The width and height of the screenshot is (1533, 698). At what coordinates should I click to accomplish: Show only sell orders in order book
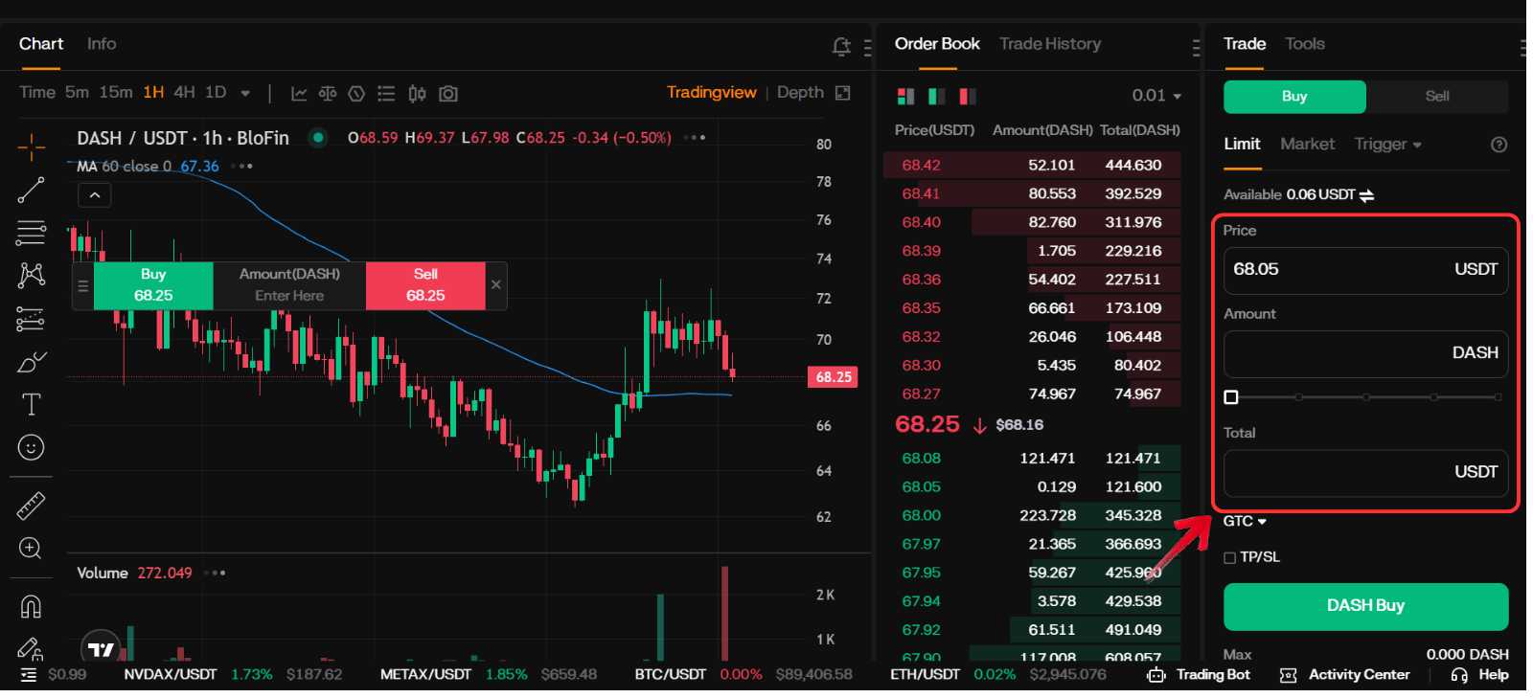(x=968, y=97)
